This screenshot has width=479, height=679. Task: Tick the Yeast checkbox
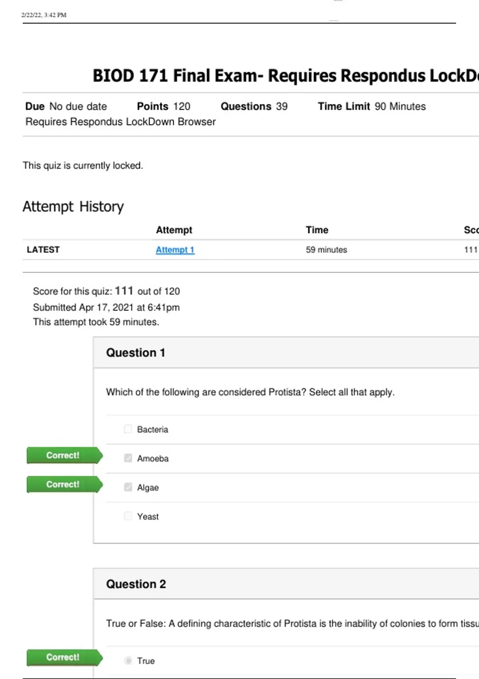pos(128,516)
